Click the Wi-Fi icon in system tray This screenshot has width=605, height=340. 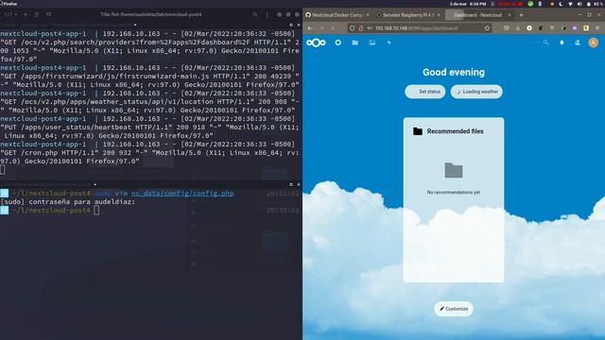(570, 4)
